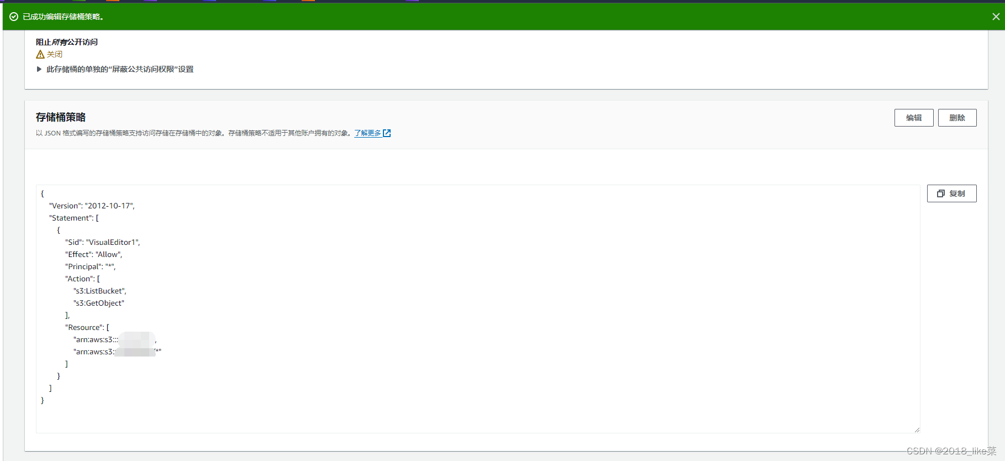Click the "Version": "2012-10-17" line

click(92, 206)
